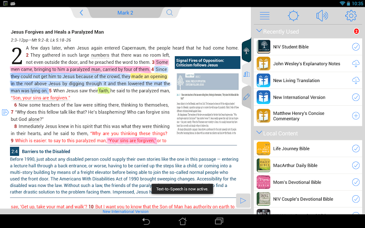Tap red verse number 6
Viewport: 365px width, 228px height.
pyautogui.click(x=16, y=105)
